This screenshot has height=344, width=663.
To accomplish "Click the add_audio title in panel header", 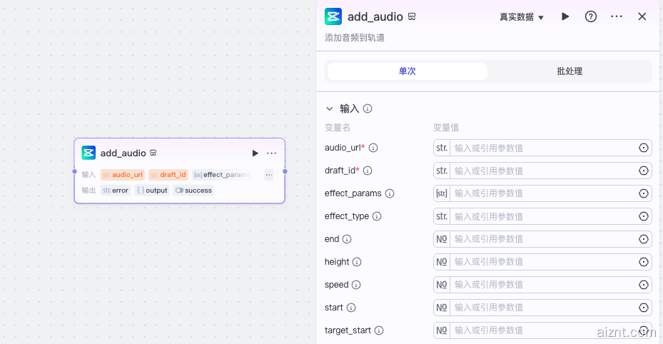I will point(375,17).
